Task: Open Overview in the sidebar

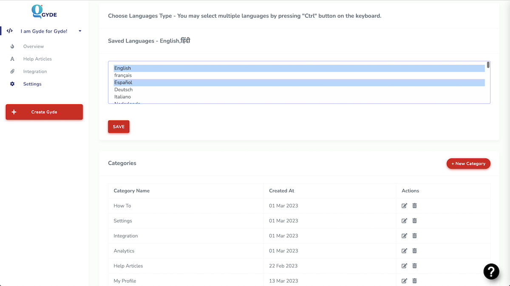Action: 34,47
